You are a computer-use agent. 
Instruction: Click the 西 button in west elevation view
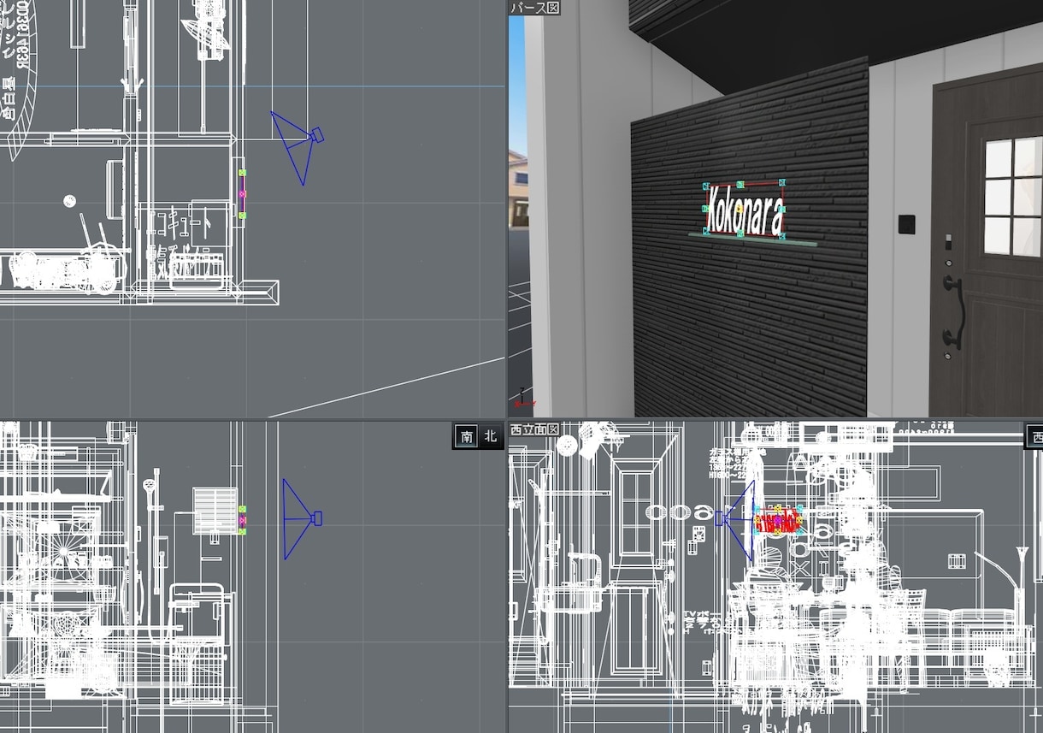tap(1034, 436)
